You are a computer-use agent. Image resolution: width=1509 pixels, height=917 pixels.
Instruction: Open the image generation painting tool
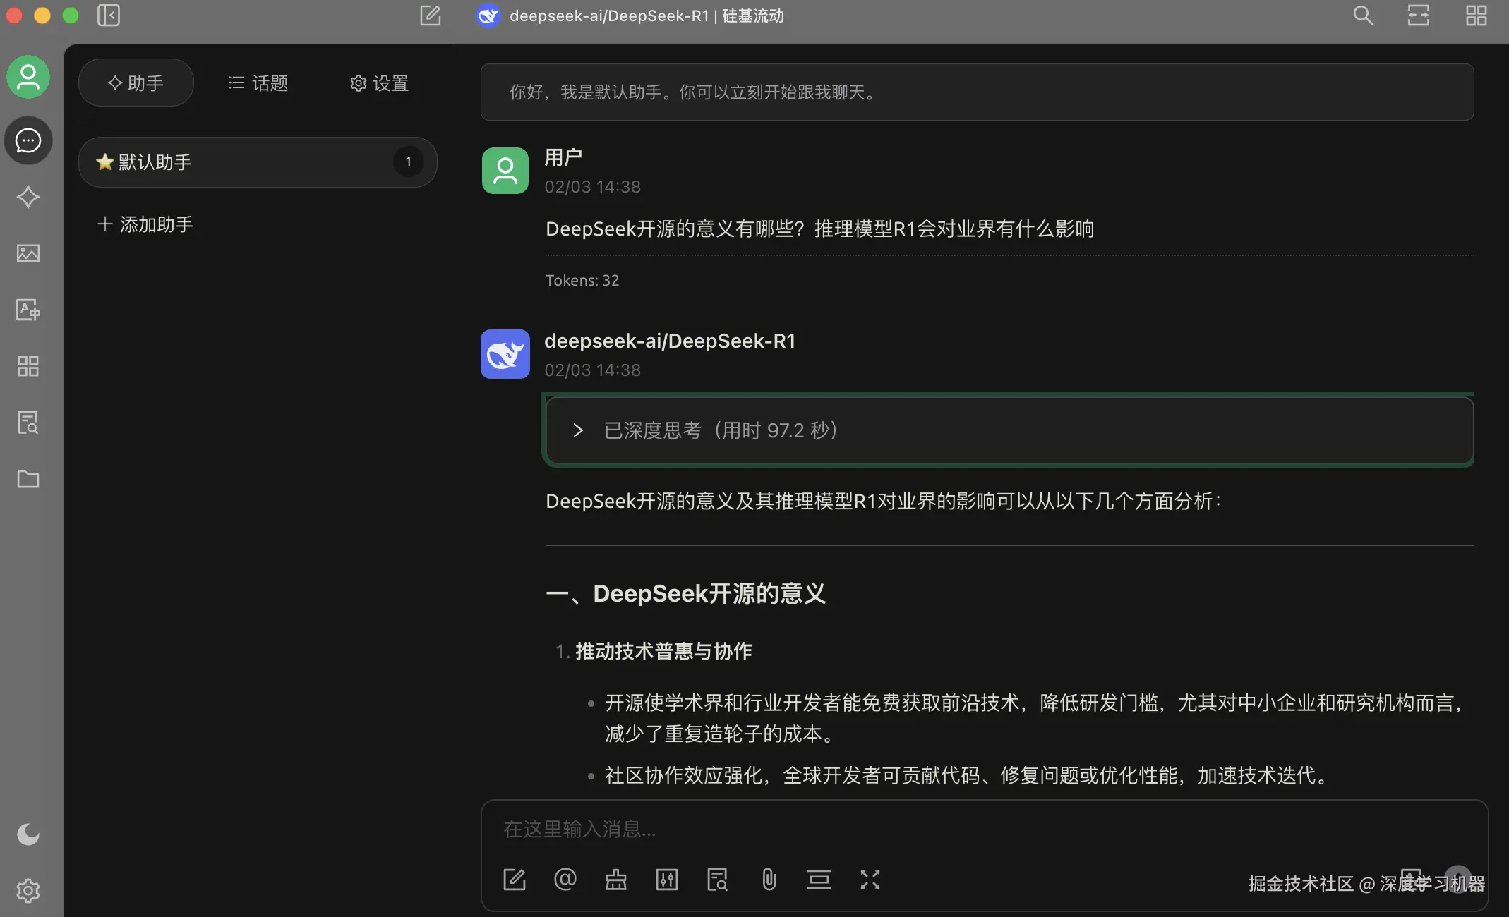coord(28,253)
